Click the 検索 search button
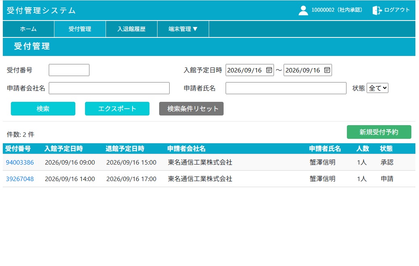Image resolution: width=419 pixels, height=266 pixels. pyautogui.click(x=43, y=109)
